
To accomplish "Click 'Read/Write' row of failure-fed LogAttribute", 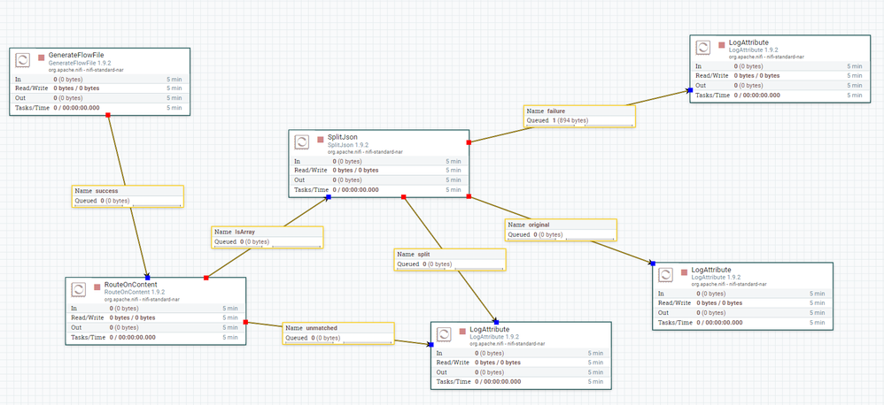I will (x=780, y=76).
